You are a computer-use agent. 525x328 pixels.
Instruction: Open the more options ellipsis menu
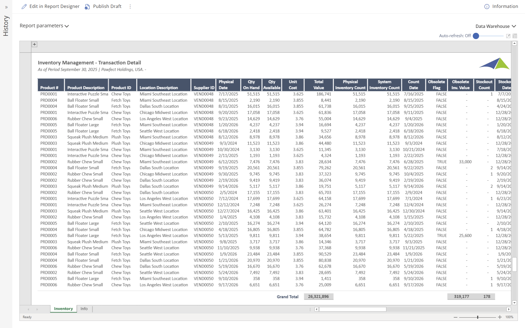[x=130, y=6]
